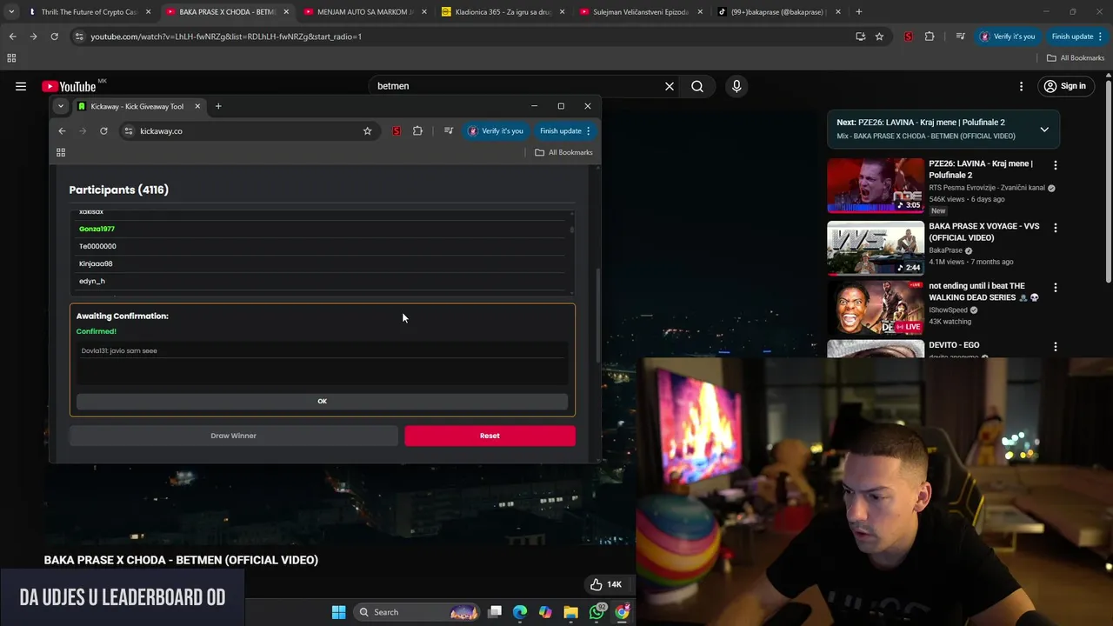Open Copilot from the taskbar
This screenshot has width=1113, height=626.
tap(545, 612)
